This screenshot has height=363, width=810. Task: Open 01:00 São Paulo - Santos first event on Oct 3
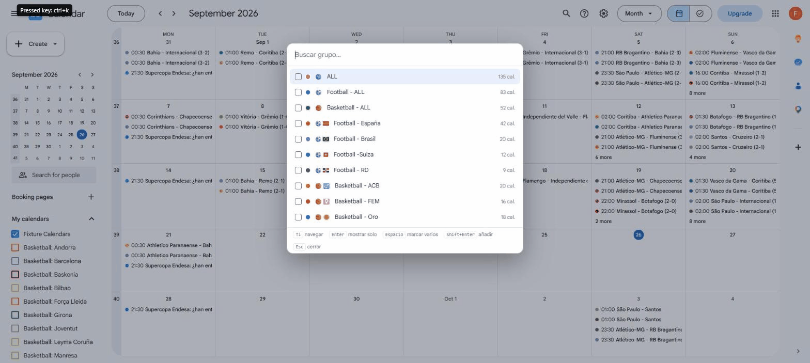coord(638,309)
